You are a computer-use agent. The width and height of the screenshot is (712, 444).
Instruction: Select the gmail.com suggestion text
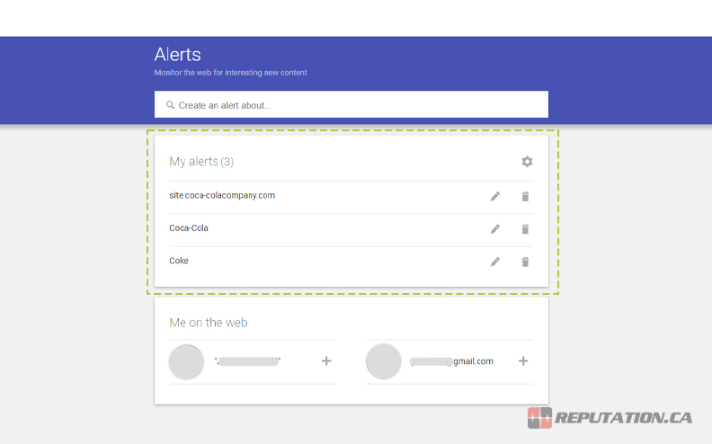452,361
